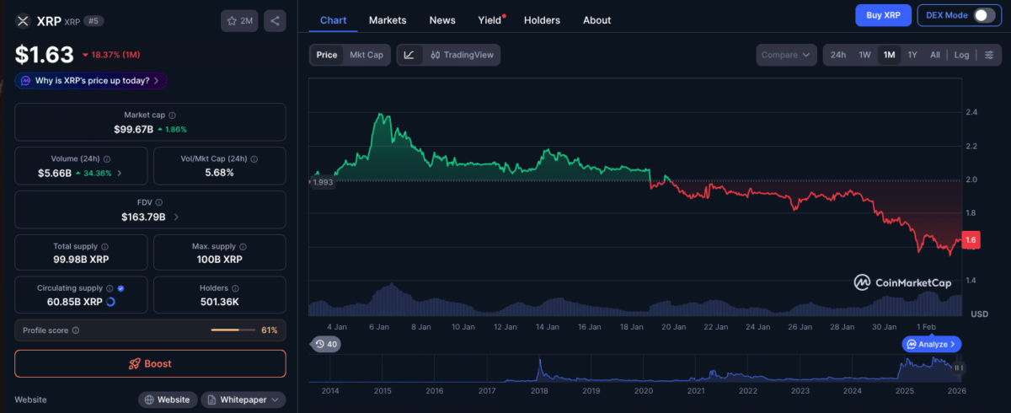Open the Website link button
The image size is (1011, 413).
coord(168,400)
